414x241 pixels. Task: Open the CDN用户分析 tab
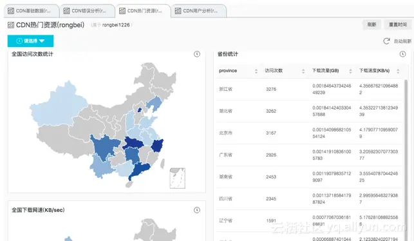point(199,11)
